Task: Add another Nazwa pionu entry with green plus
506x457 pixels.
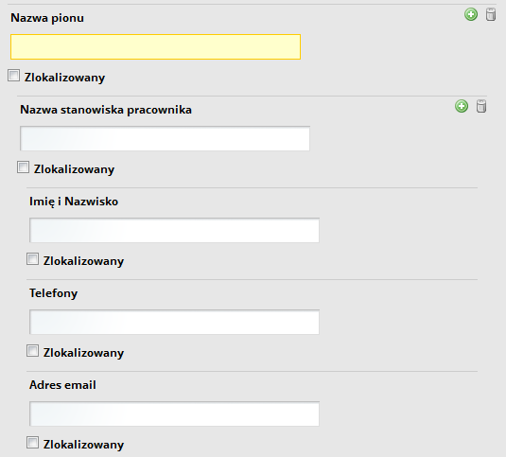Action: pos(471,14)
